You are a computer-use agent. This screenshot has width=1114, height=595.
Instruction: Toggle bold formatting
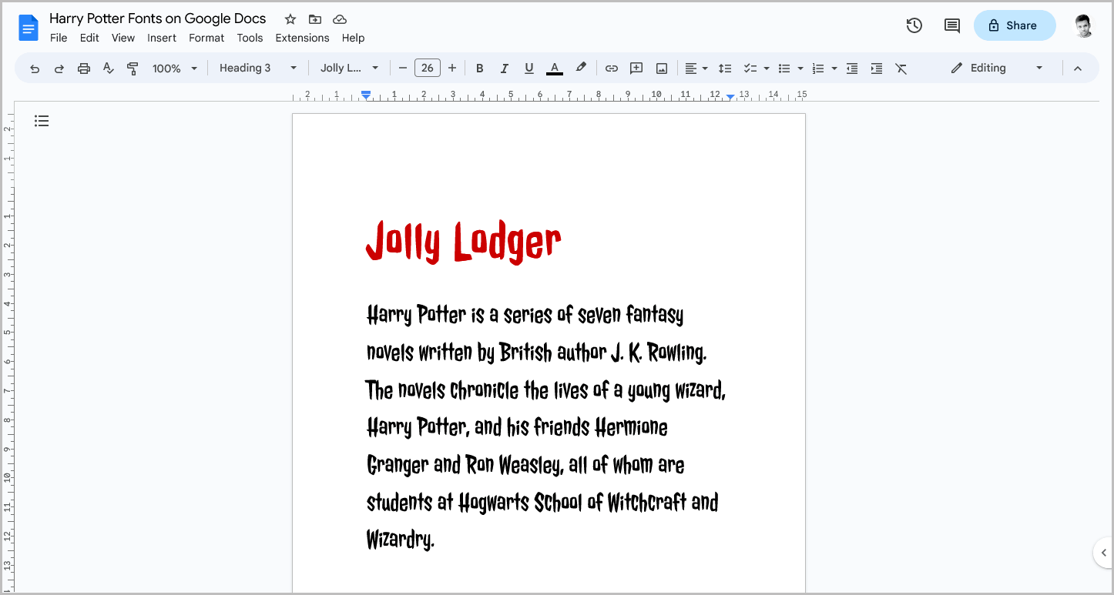[x=479, y=68]
